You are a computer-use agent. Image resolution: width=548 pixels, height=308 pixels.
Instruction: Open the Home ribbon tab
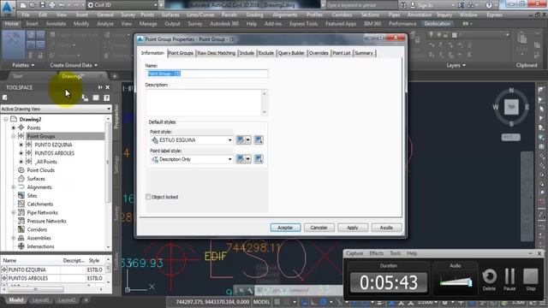[x=11, y=24]
